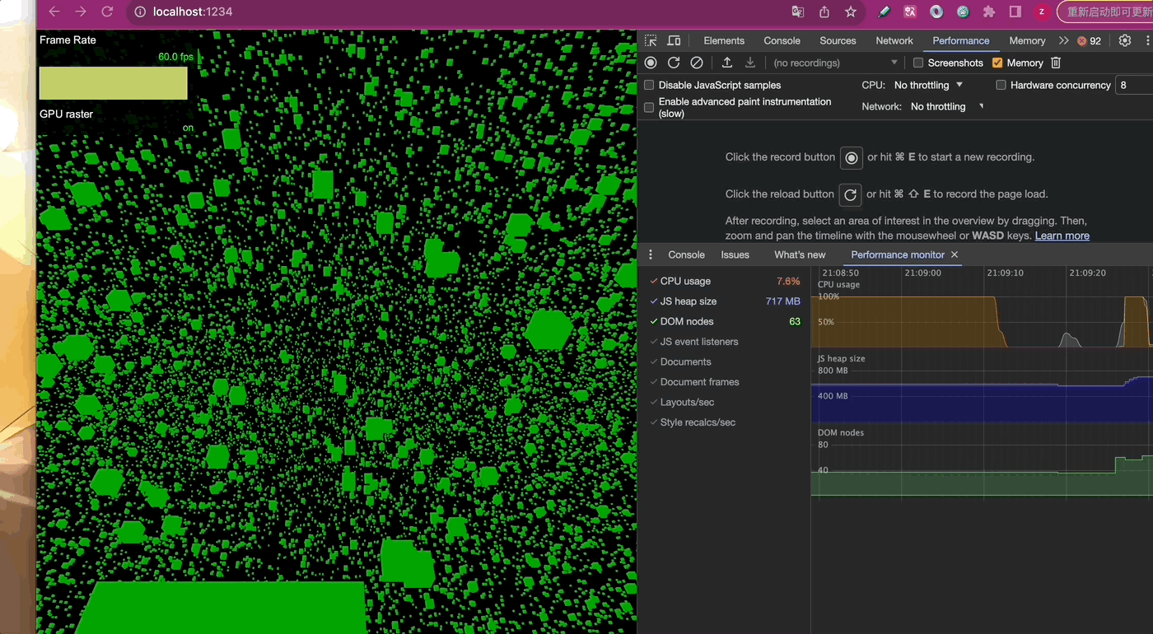This screenshot has width=1153, height=634.
Task: Open the profile avatar Z
Action: [1042, 12]
